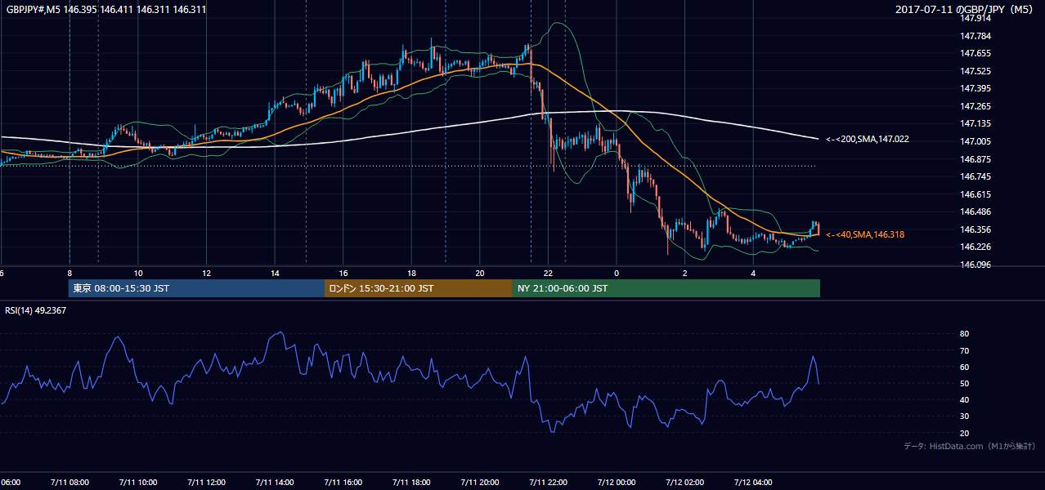
Task: Click the 7/11 18:00 bottom time label
Action: [410, 482]
